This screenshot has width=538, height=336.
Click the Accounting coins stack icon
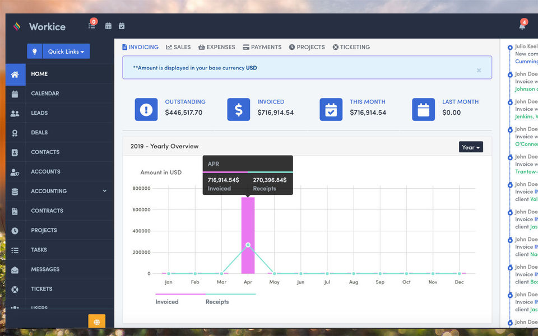(x=15, y=192)
